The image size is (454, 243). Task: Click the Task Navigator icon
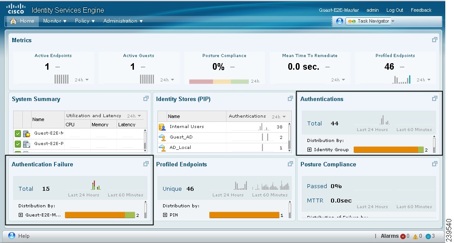(x=352, y=21)
